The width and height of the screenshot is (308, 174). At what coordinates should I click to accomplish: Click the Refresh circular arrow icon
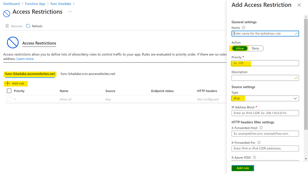(28, 26)
